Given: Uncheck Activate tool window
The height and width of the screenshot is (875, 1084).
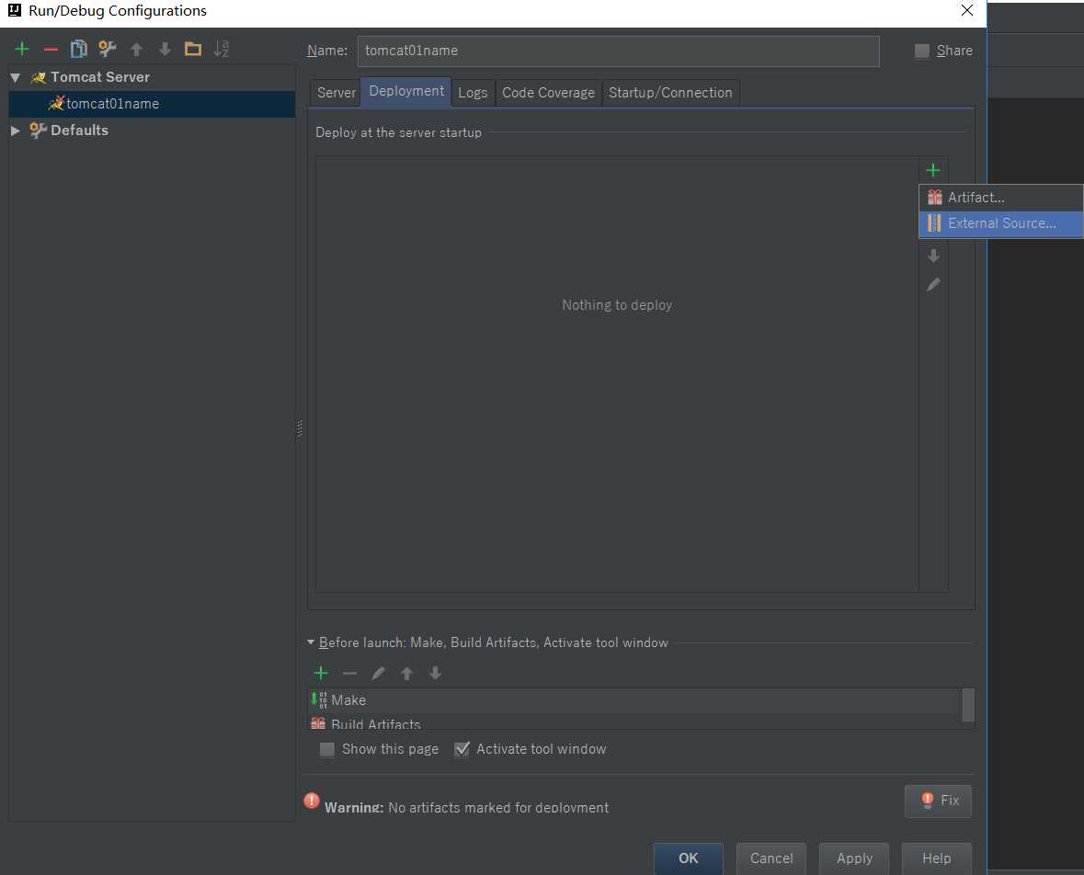Looking at the screenshot, I should [462, 749].
